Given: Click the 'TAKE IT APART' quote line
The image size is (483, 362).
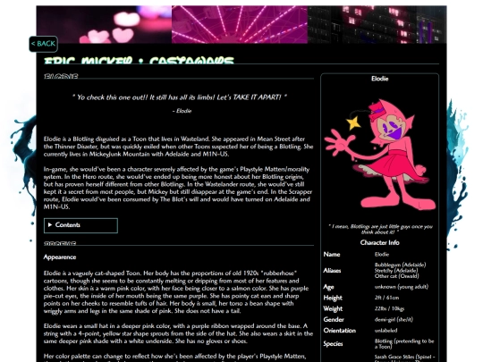Looking at the screenshot, I should [x=179, y=97].
